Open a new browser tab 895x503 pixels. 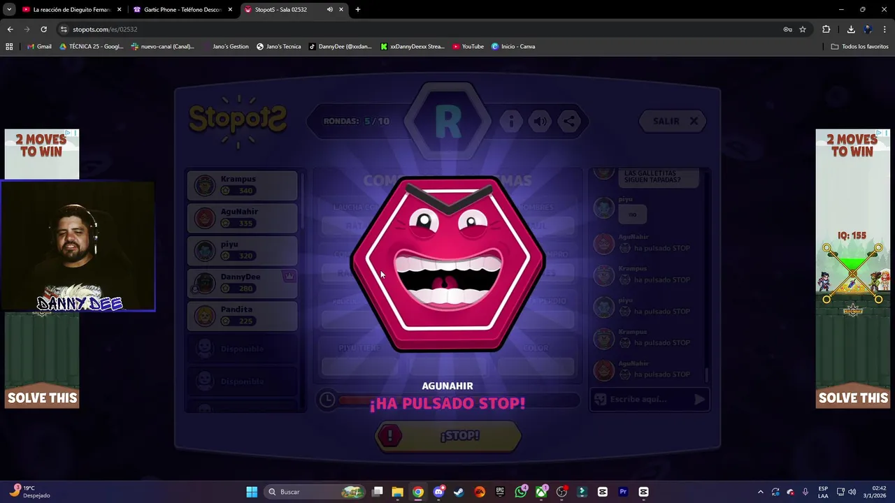(358, 10)
